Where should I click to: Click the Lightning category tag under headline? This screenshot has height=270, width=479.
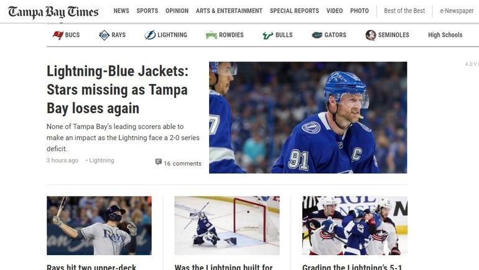[101, 161]
